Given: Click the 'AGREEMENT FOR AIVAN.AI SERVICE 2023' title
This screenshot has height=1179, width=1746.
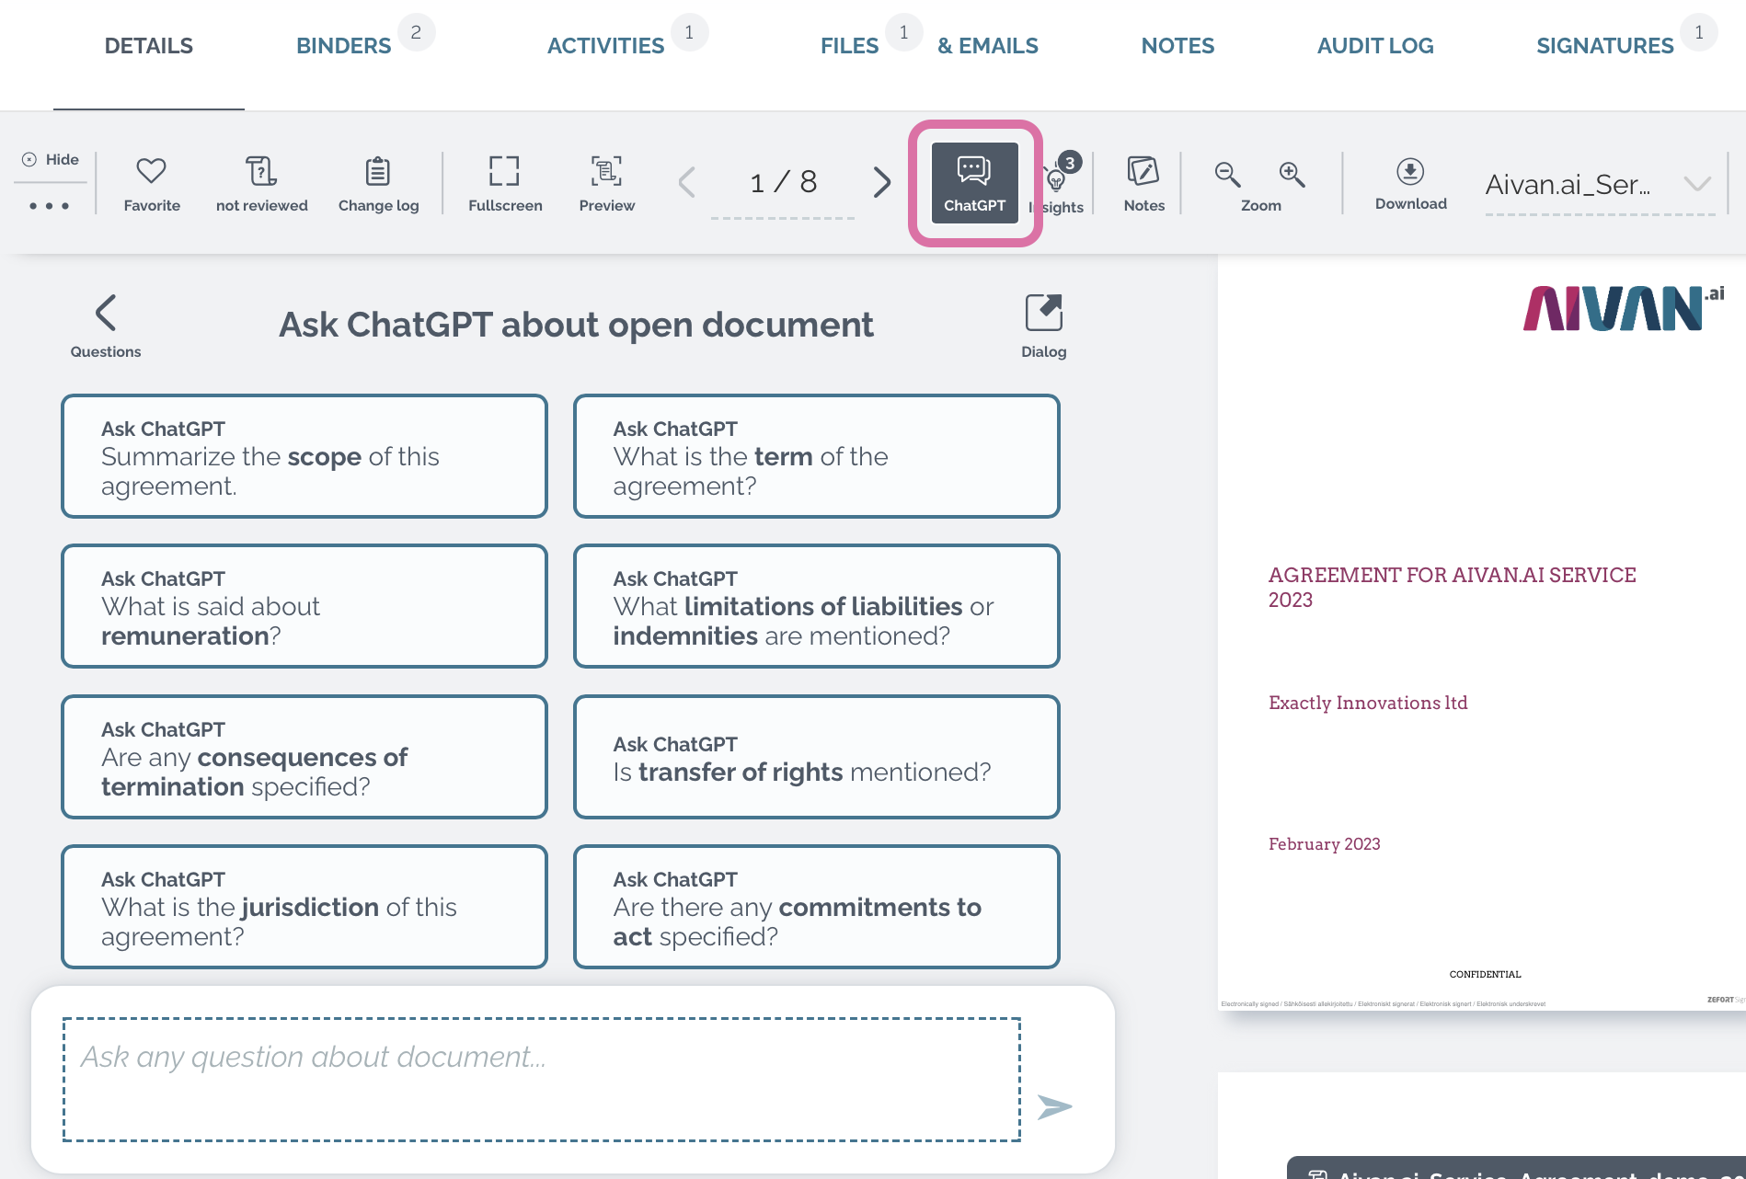Looking at the screenshot, I should click(x=1452, y=587).
